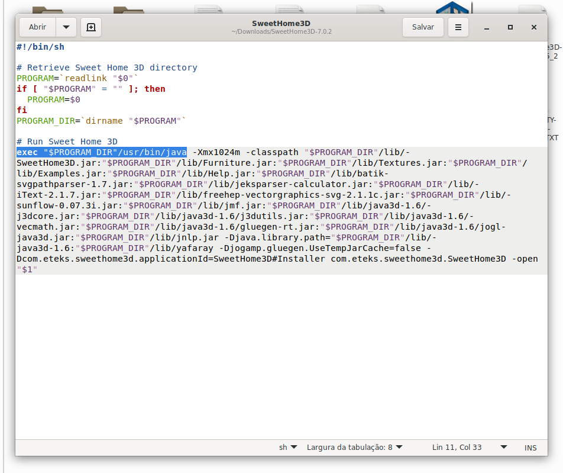Click the -classpath option
Screen dimensions: 563x473
(x=272, y=152)
